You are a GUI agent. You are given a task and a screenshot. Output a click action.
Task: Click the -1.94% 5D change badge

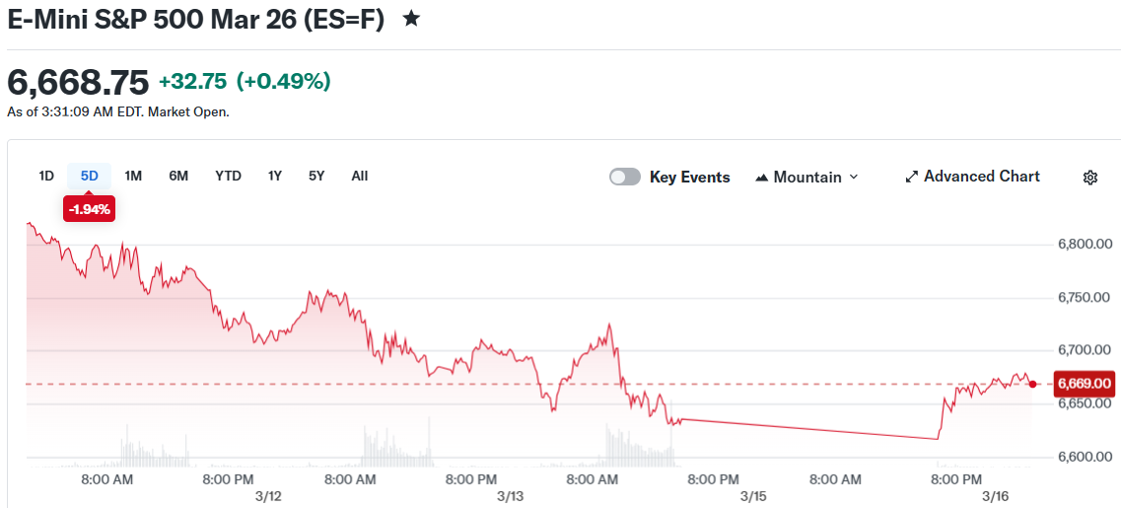[x=91, y=209]
